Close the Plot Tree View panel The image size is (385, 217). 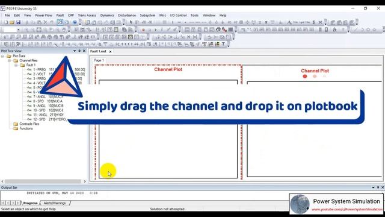click(84, 51)
